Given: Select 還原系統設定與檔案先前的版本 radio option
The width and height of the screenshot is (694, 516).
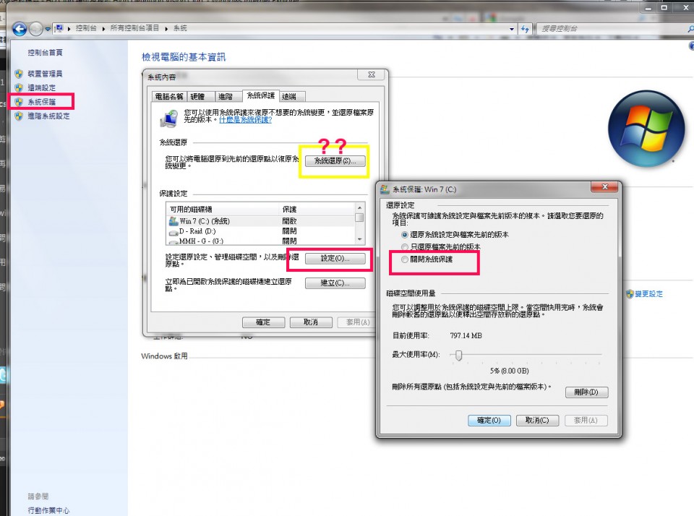Looking at the screenshot, I should [404, 235].
